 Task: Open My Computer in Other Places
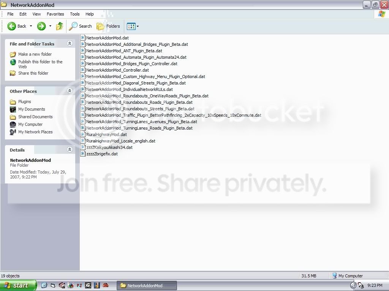(30, 124)
